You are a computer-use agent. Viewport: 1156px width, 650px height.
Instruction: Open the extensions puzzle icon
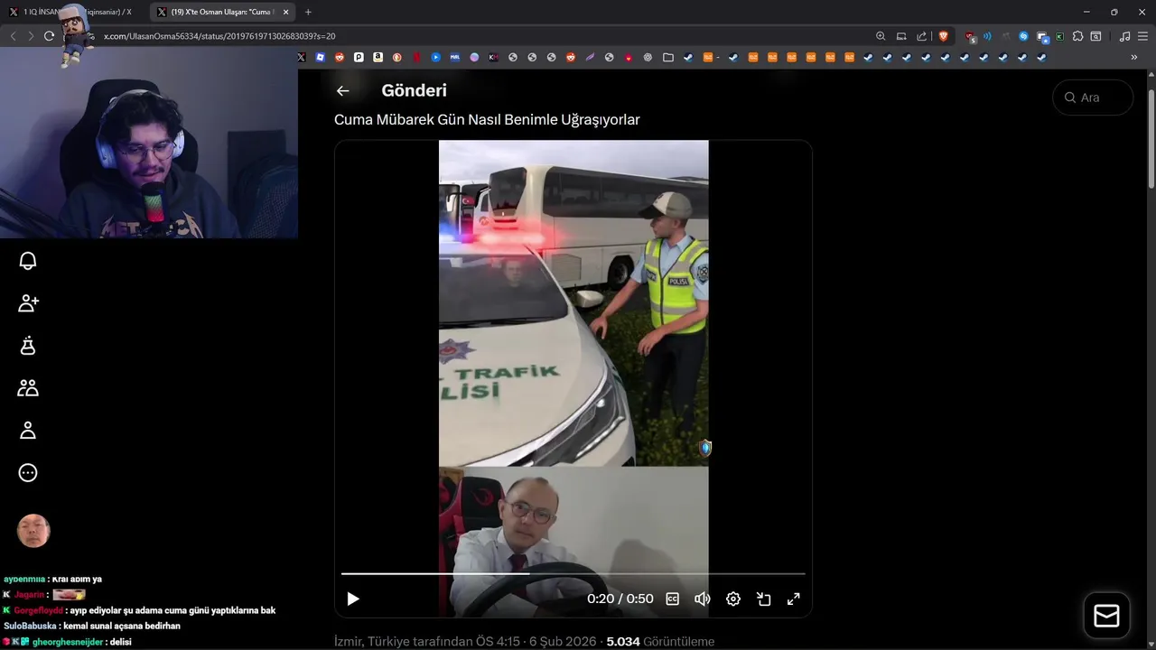(1077, 36)
